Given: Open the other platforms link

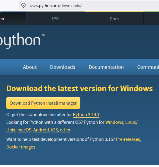Looking at the screenshot, I should [x=65, y=130].
